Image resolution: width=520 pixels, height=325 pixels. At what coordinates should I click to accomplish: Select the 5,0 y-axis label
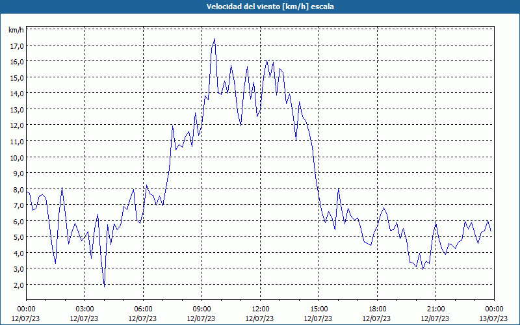pyautogui.click(x=18, y=237)
